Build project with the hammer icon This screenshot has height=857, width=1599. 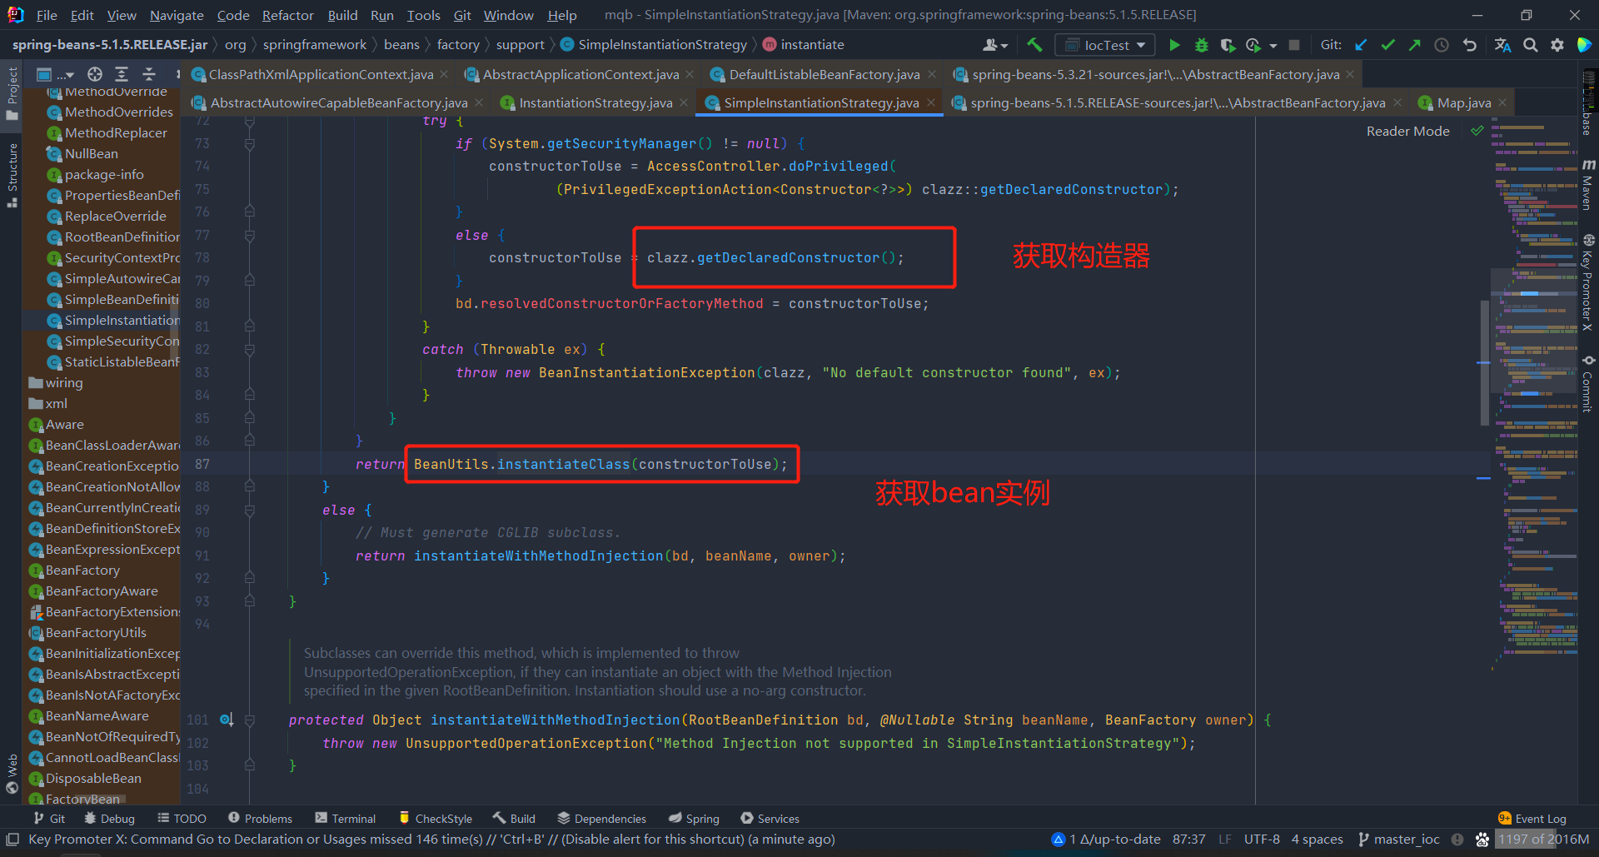click(x=1034, y=45)
